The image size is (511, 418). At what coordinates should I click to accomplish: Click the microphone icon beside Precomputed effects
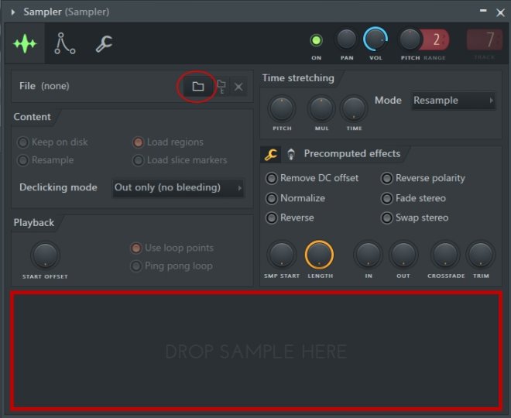(x=291, y=154)
